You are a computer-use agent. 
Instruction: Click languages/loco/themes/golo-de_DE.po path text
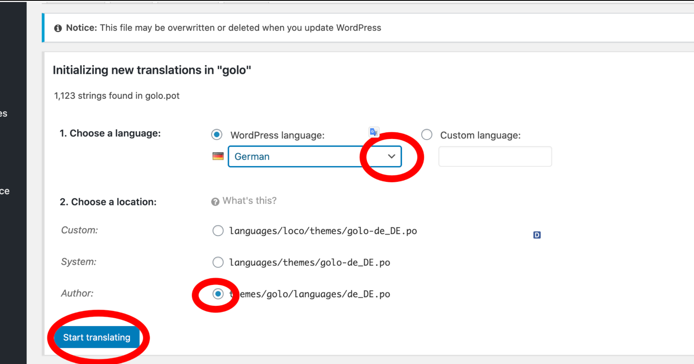coord(323,231)
